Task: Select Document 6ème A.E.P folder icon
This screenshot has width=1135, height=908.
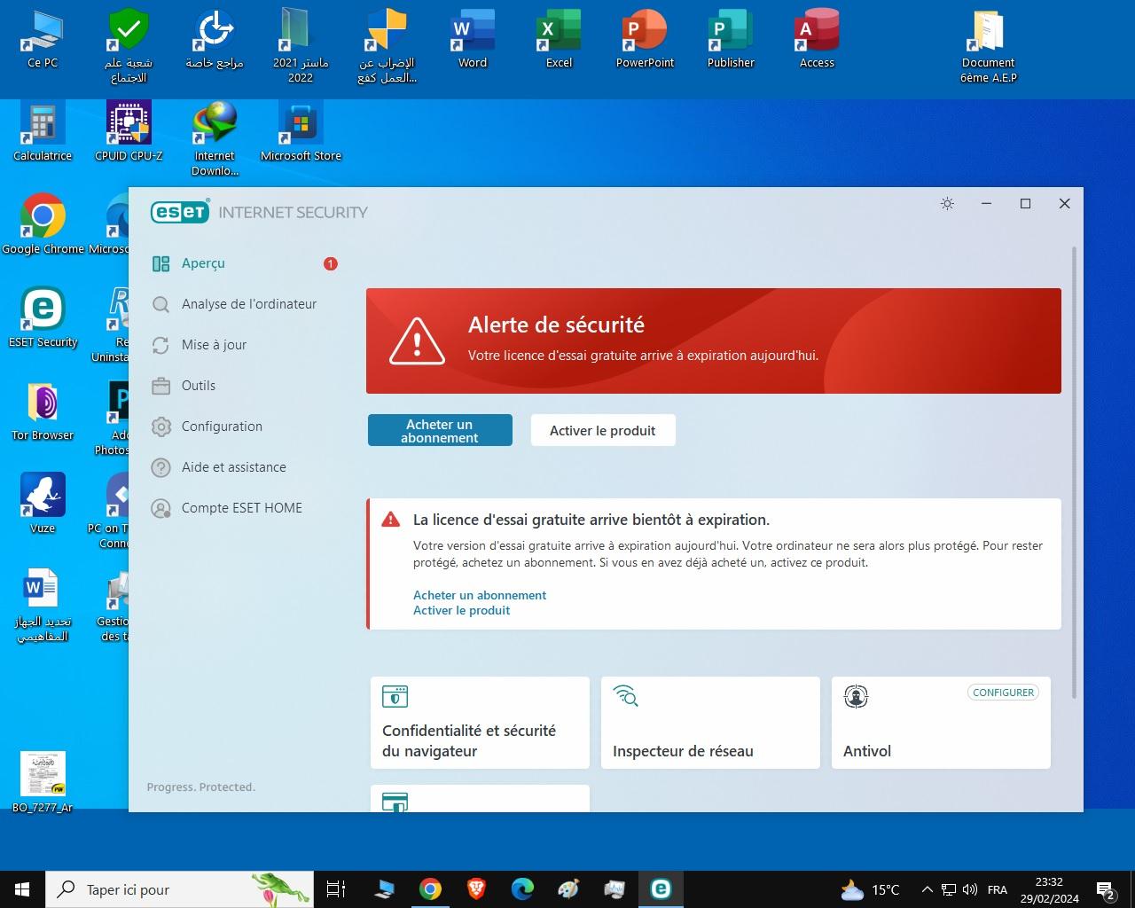Action: [989, 46]
